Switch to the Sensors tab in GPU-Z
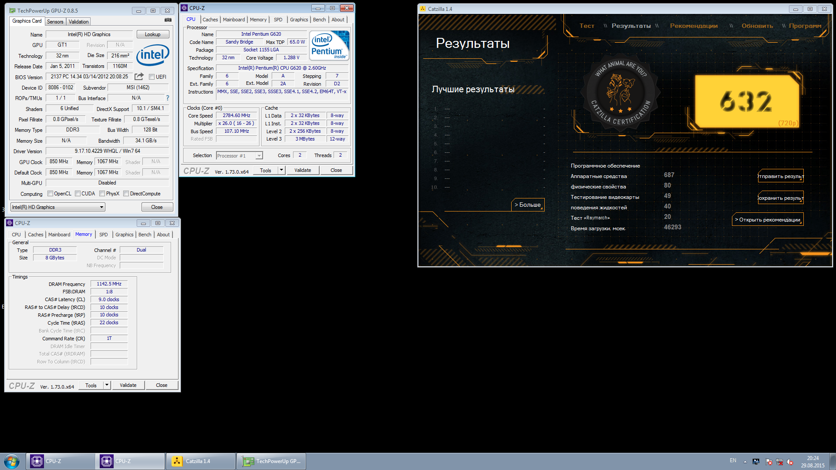This screenshot has height=470, width=836. [55, 22]
